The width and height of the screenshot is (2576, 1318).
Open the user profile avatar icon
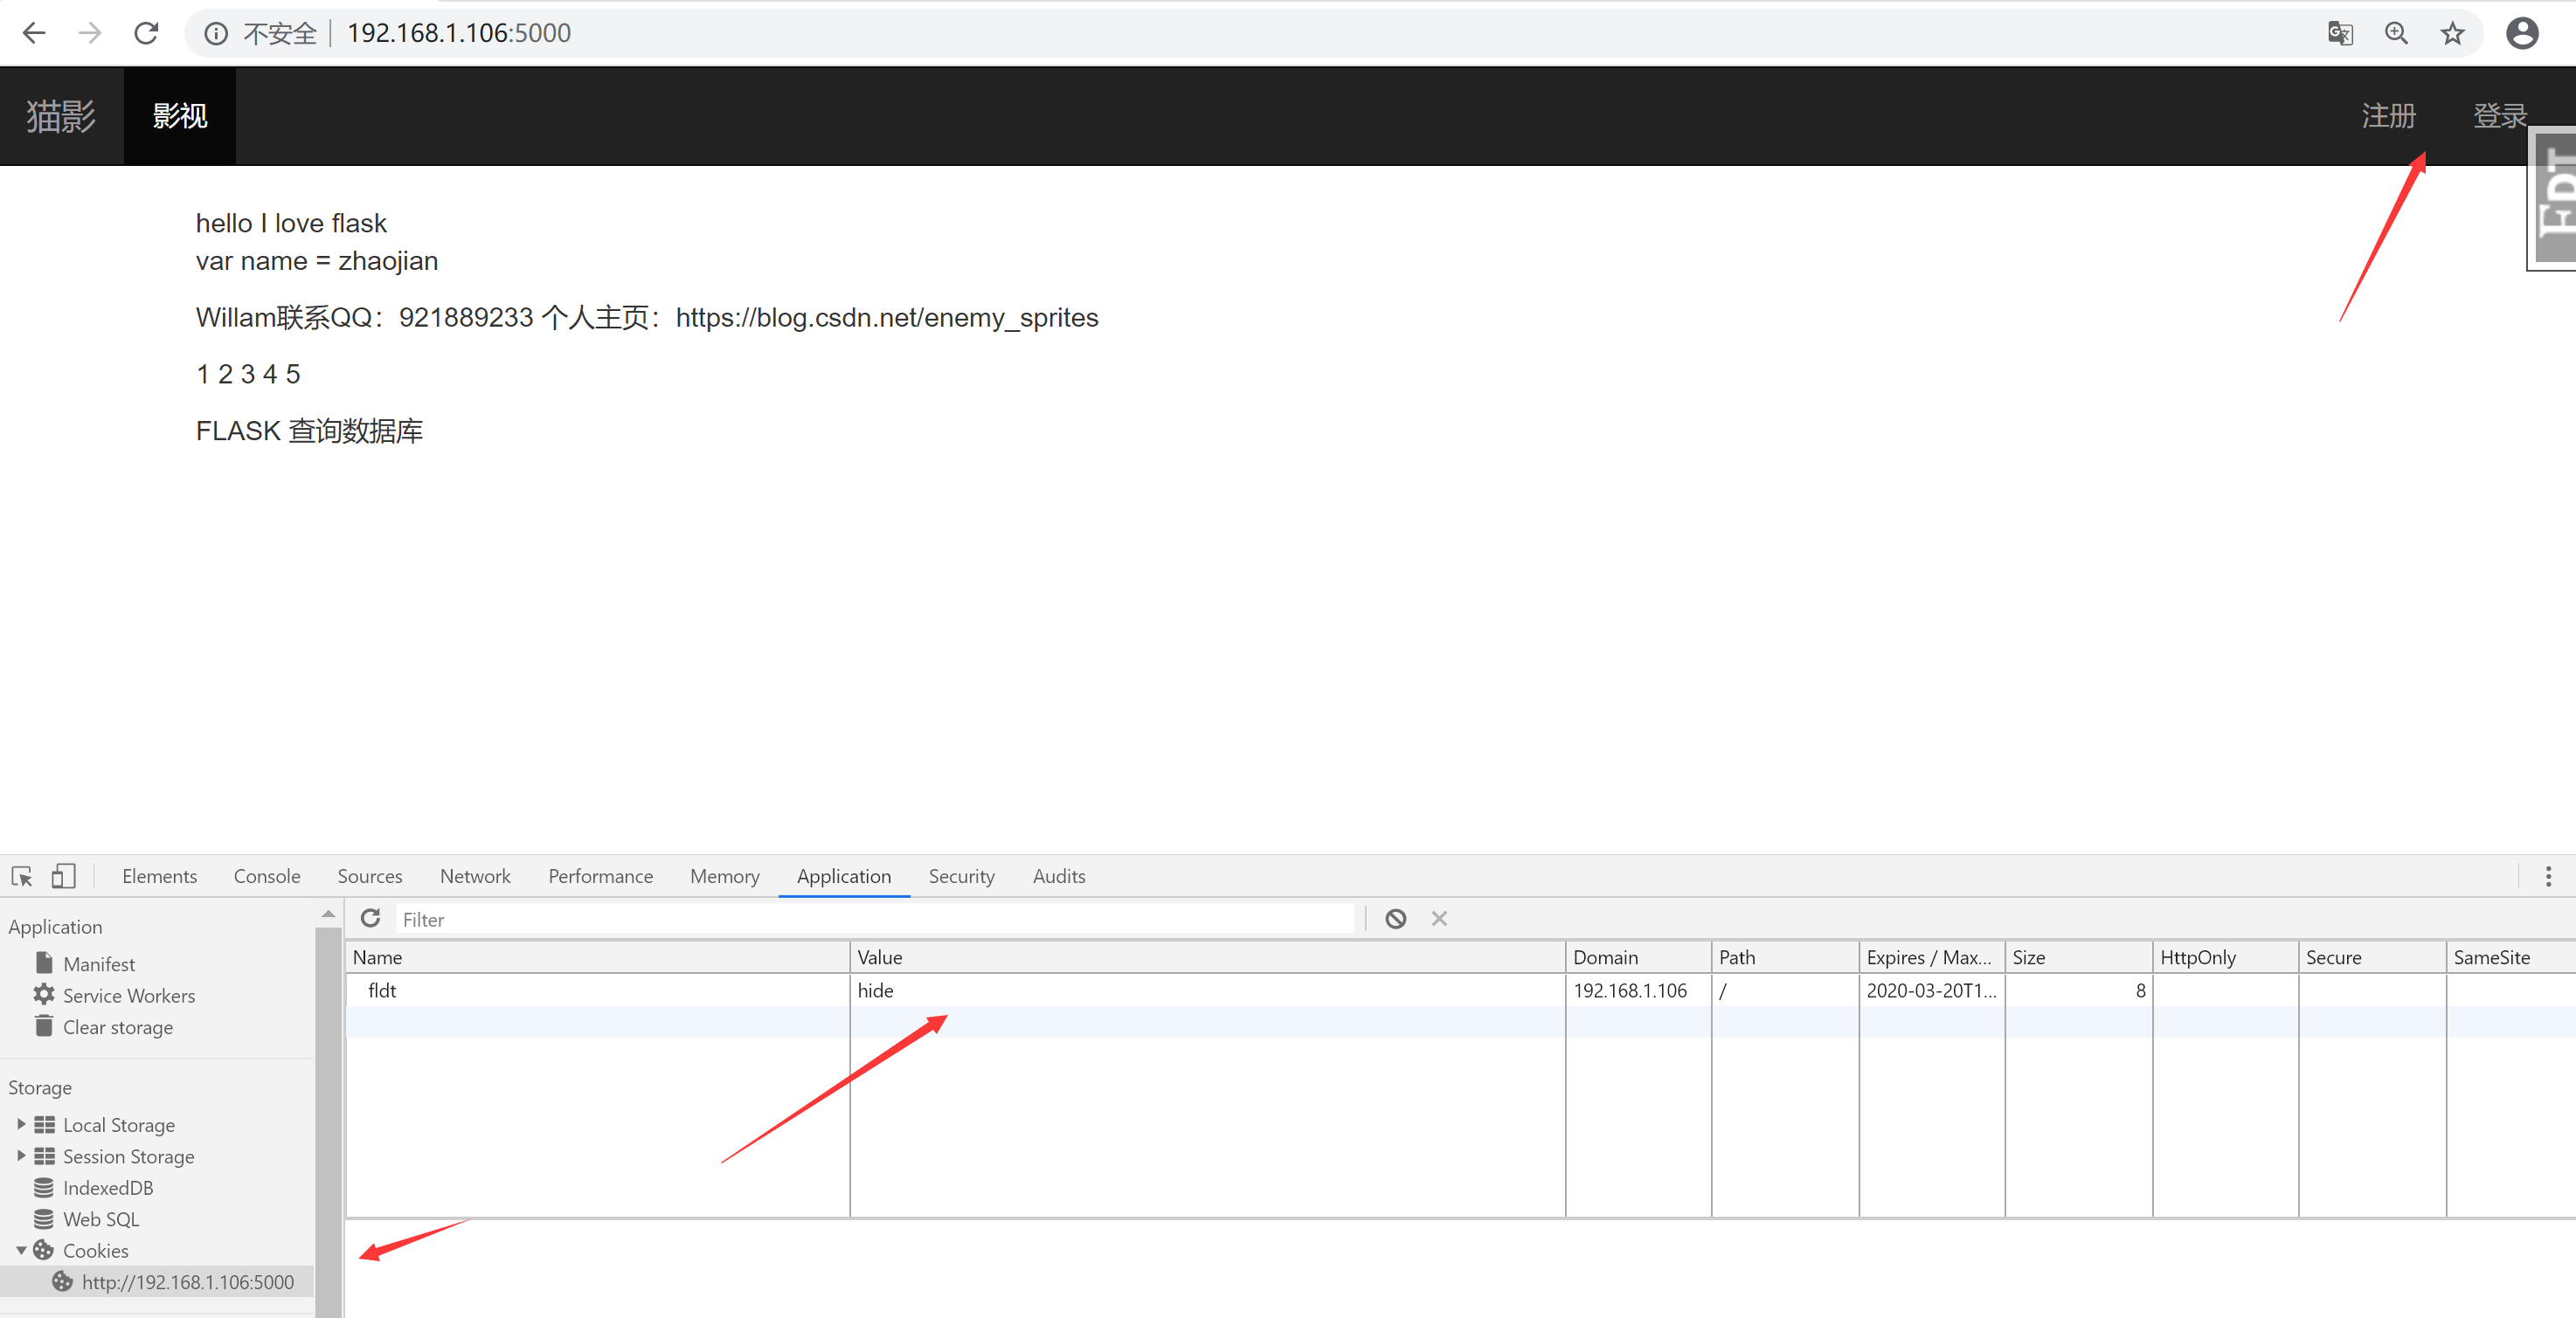pos(2521,33)
